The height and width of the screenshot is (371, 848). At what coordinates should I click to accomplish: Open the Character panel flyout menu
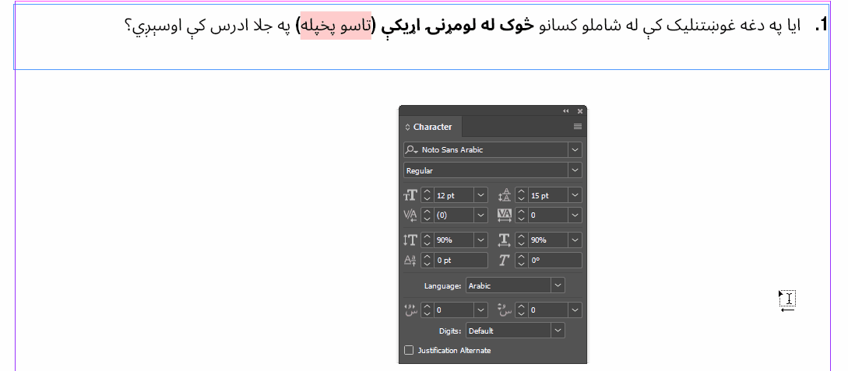click(x=577, y=127)
